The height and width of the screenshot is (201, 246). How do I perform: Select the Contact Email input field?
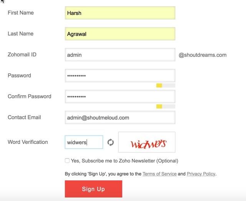point(120,117)
